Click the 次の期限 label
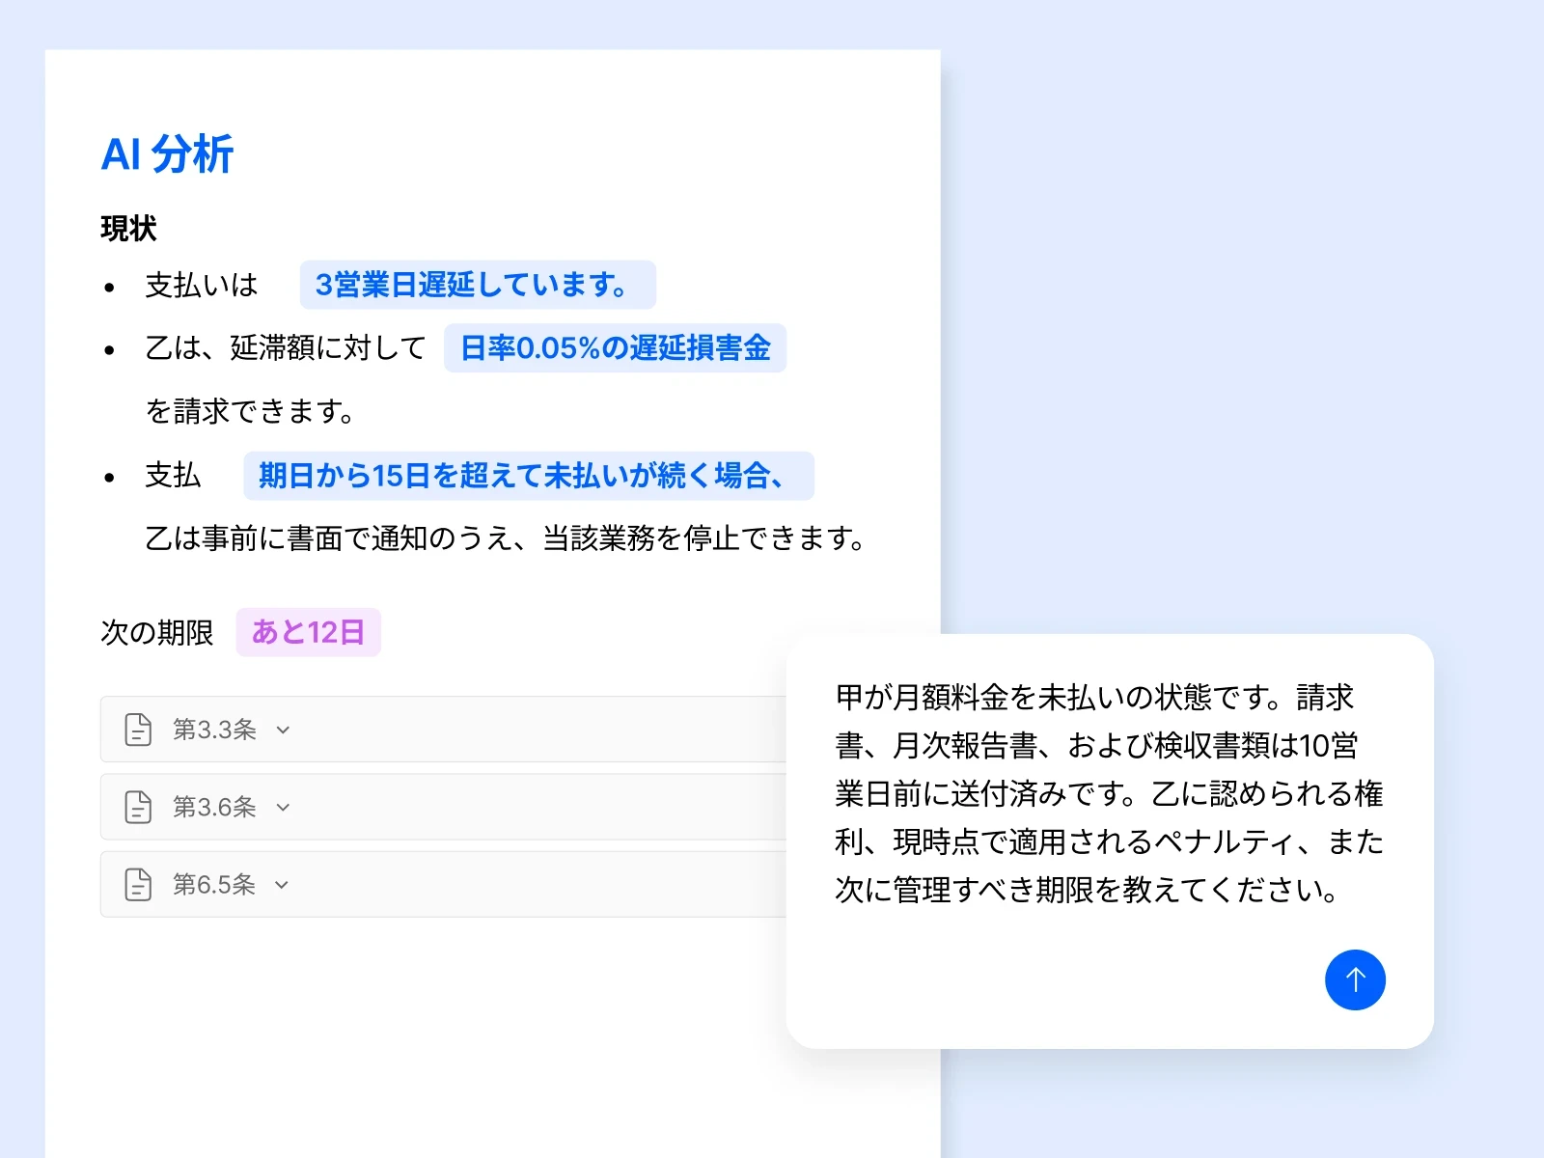The height and width of the screenshot is (1158, 1544). pos(157,632)
